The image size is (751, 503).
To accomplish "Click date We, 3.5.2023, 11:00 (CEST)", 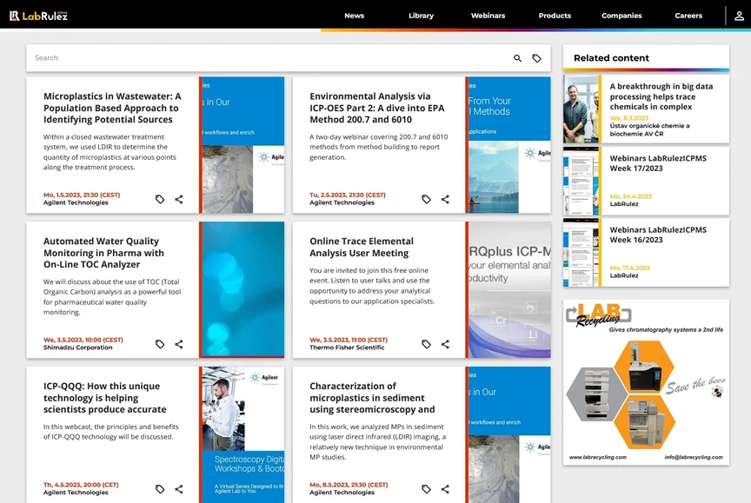I will pos(349,340).
